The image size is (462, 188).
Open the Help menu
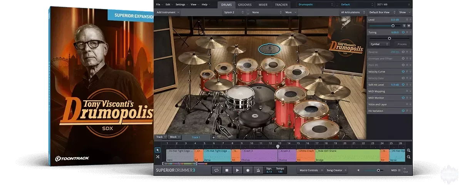point(205,5)
